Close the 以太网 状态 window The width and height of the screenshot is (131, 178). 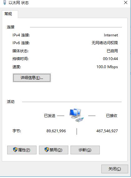tap(126, 2)
